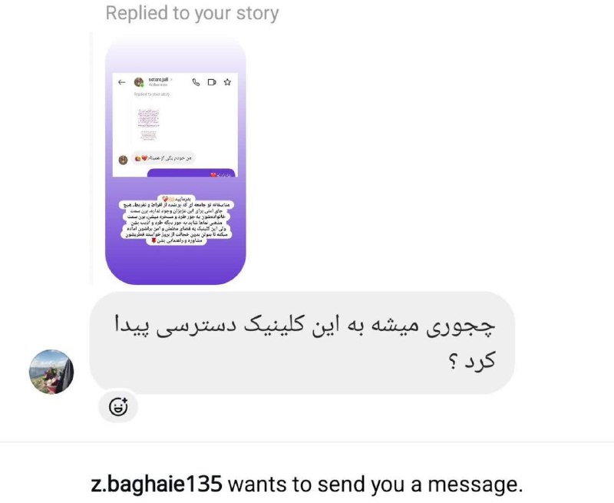Screen dimensions: 614x503
Task: Click the "Replied to your story" label
Action: (x=193, y=13)
